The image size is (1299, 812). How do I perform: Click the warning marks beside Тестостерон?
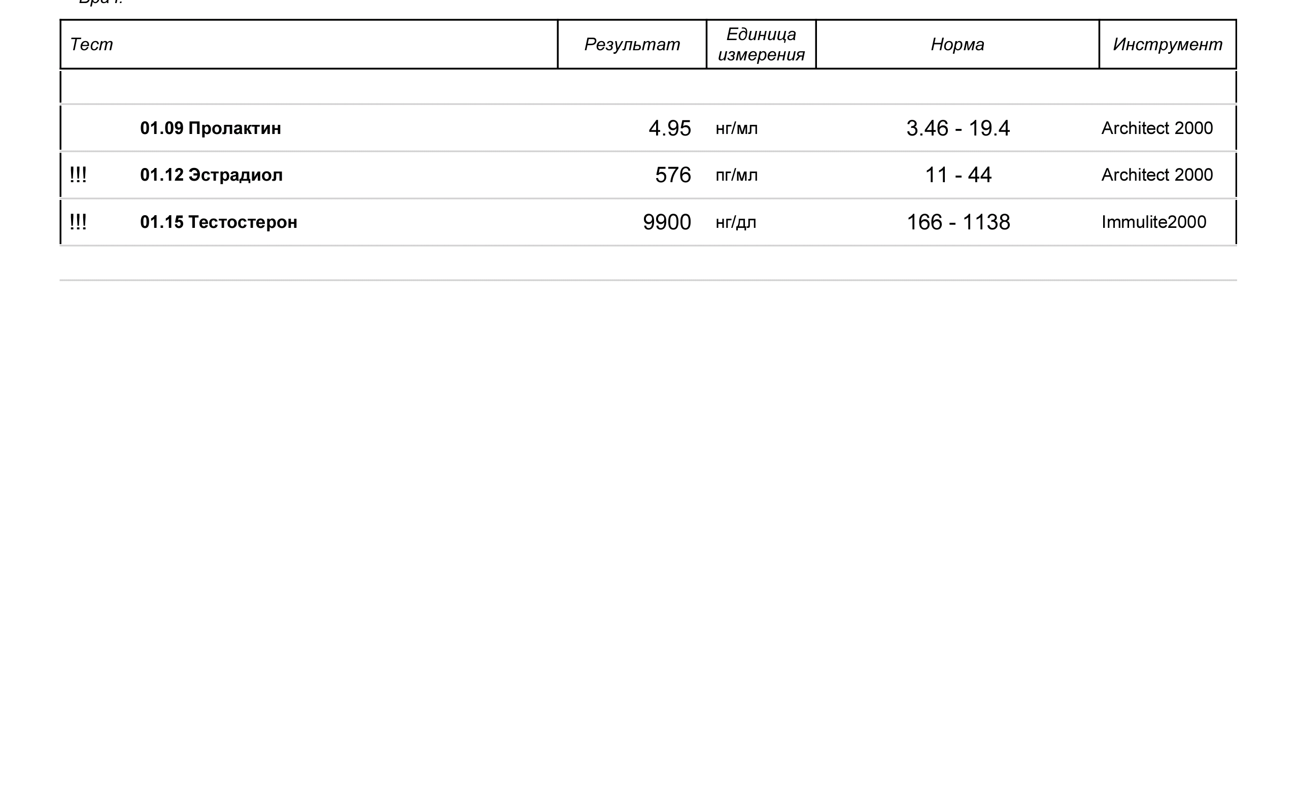point(78,222)
